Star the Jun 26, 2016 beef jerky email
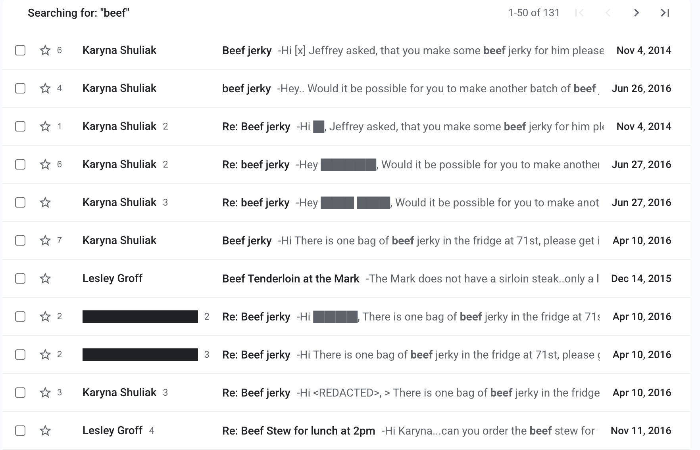This screenshot has width=700, height=450. click(45, 88)
